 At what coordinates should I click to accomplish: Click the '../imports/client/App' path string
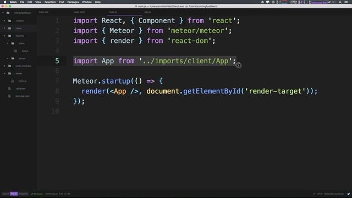pos(185,61)
